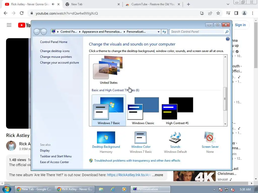Click the network icon in system tray

tap(227, 189)
